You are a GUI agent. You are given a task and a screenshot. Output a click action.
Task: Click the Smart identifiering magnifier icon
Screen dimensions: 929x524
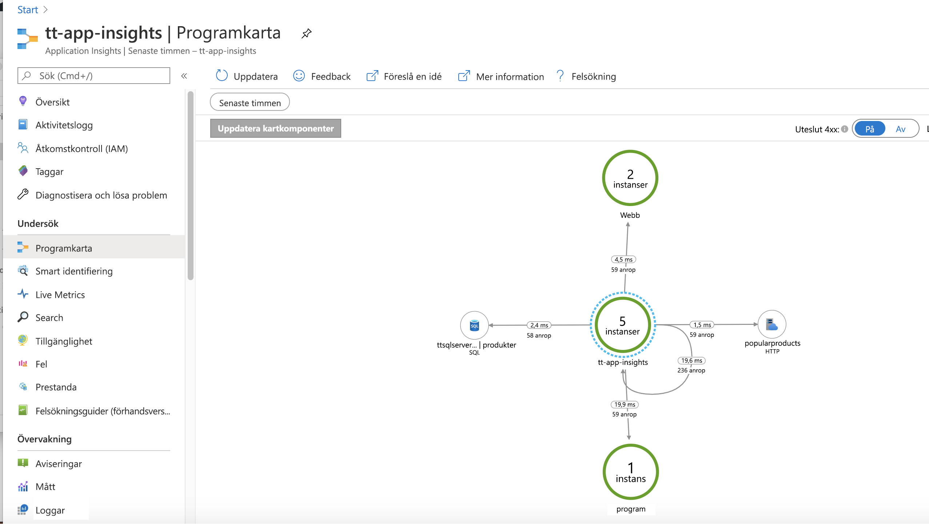(23, 270)
